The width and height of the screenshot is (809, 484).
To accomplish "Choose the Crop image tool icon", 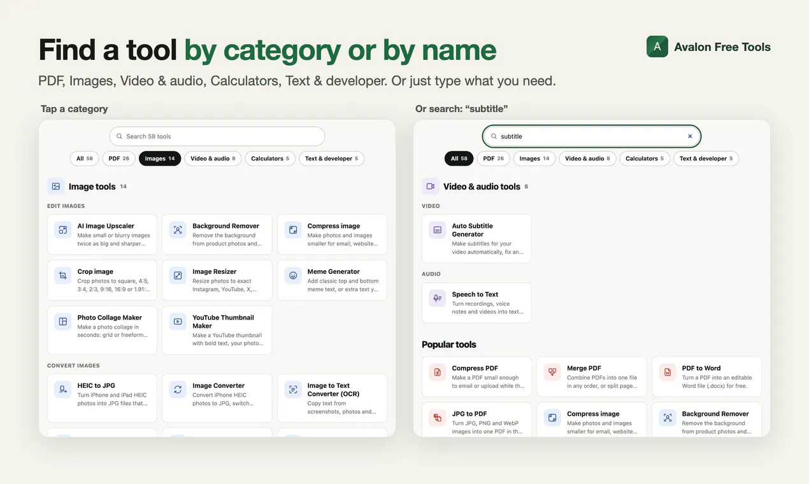I will 63,276.
